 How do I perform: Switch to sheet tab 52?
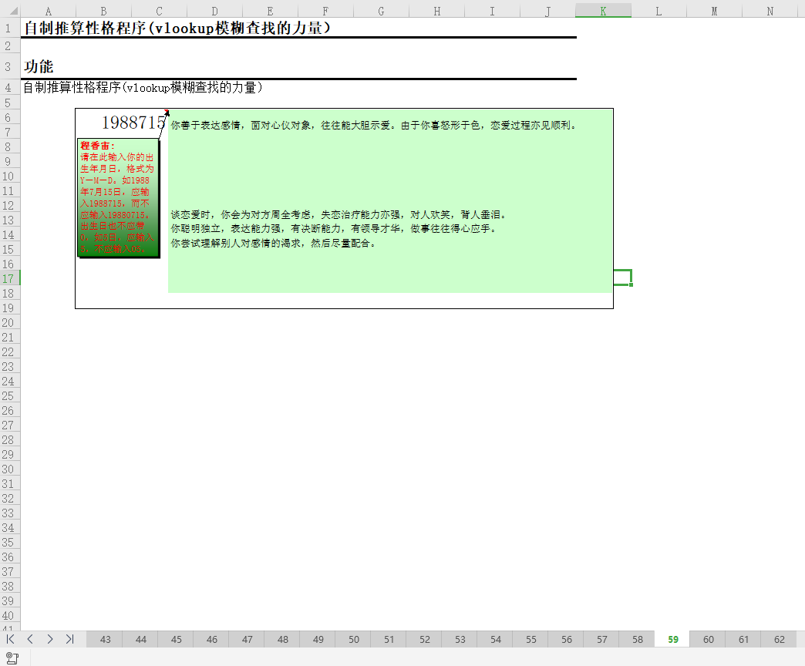[x=425, y=639]
